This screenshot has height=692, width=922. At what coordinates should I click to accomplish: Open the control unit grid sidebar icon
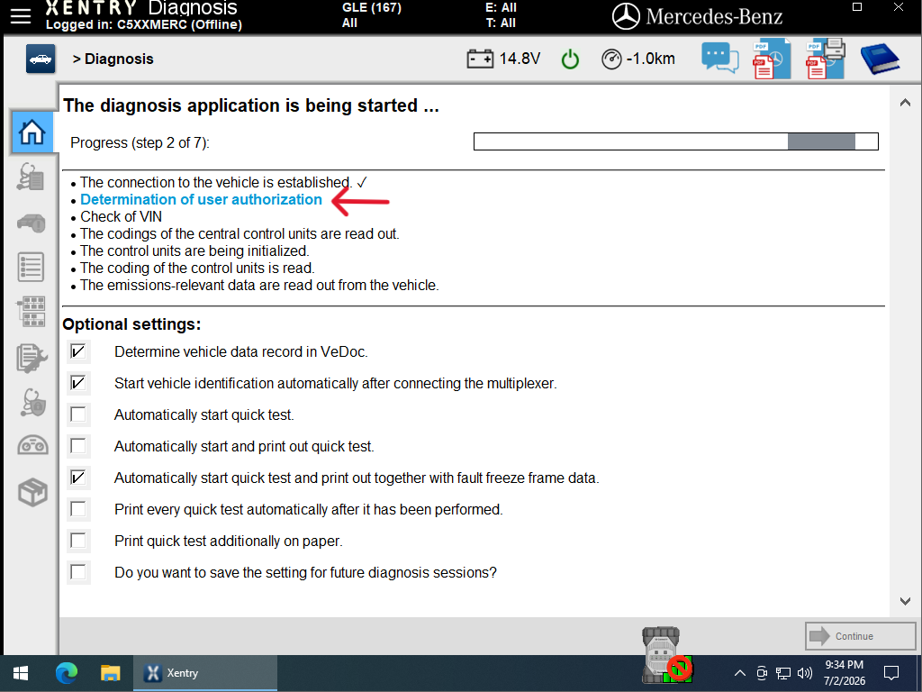32,312
